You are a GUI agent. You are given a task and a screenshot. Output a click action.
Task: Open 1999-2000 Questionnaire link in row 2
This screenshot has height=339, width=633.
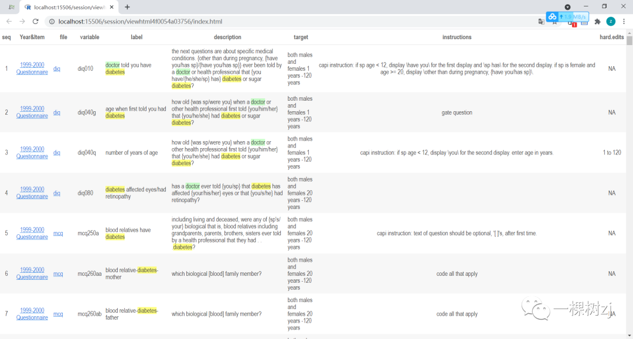tap(32, 112)
